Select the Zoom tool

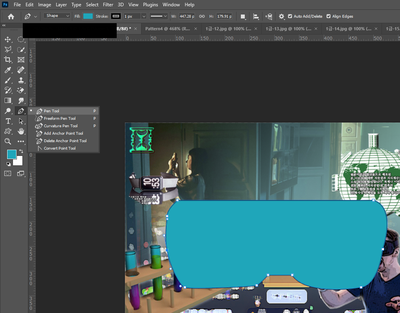coord(7,141)
